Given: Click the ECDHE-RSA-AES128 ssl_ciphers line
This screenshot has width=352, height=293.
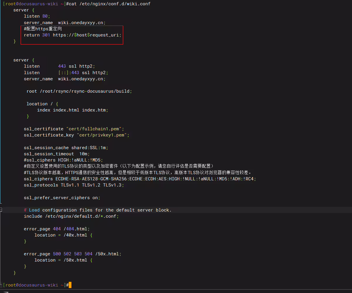Looking at the screenshot, I should click(x=140, y=179).
